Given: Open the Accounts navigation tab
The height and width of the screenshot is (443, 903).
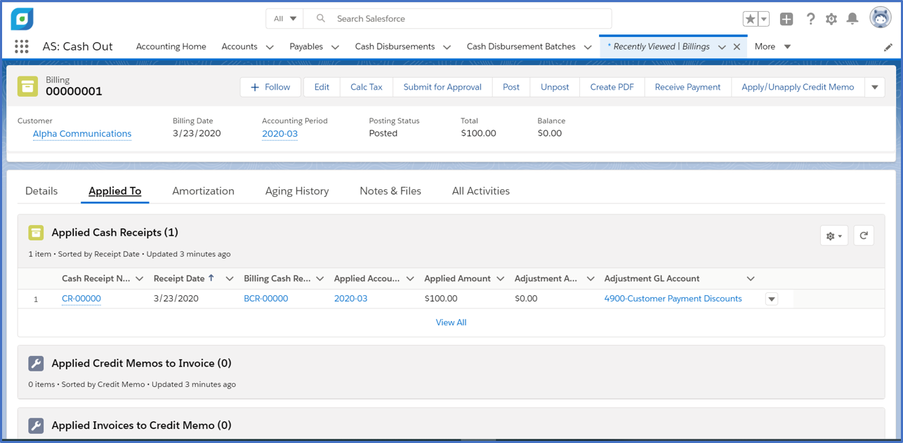Looking at the screenshot, I should coord(239,46).
